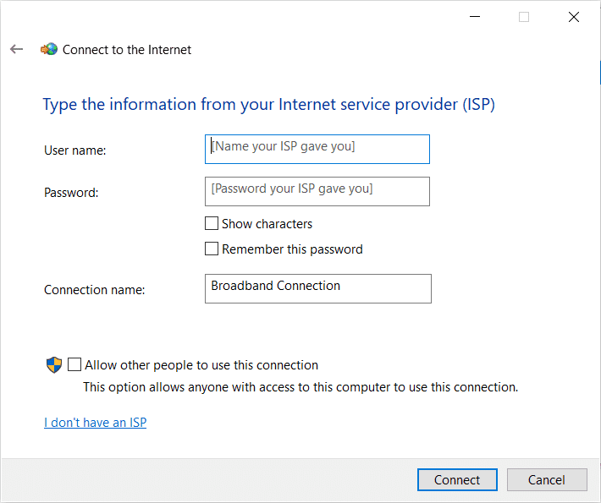This screenshot has height=503, width=601.
Task: Click the globe network icon in title
Action: 49,50
